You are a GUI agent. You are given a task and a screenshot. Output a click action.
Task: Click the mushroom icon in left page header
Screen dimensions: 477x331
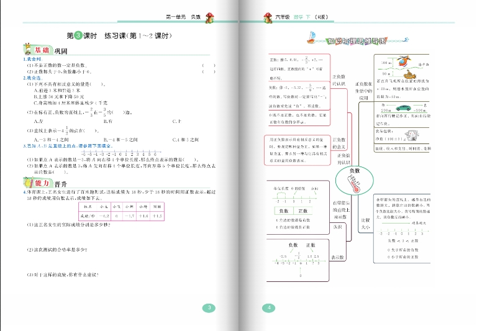click(x=210, y=19)
